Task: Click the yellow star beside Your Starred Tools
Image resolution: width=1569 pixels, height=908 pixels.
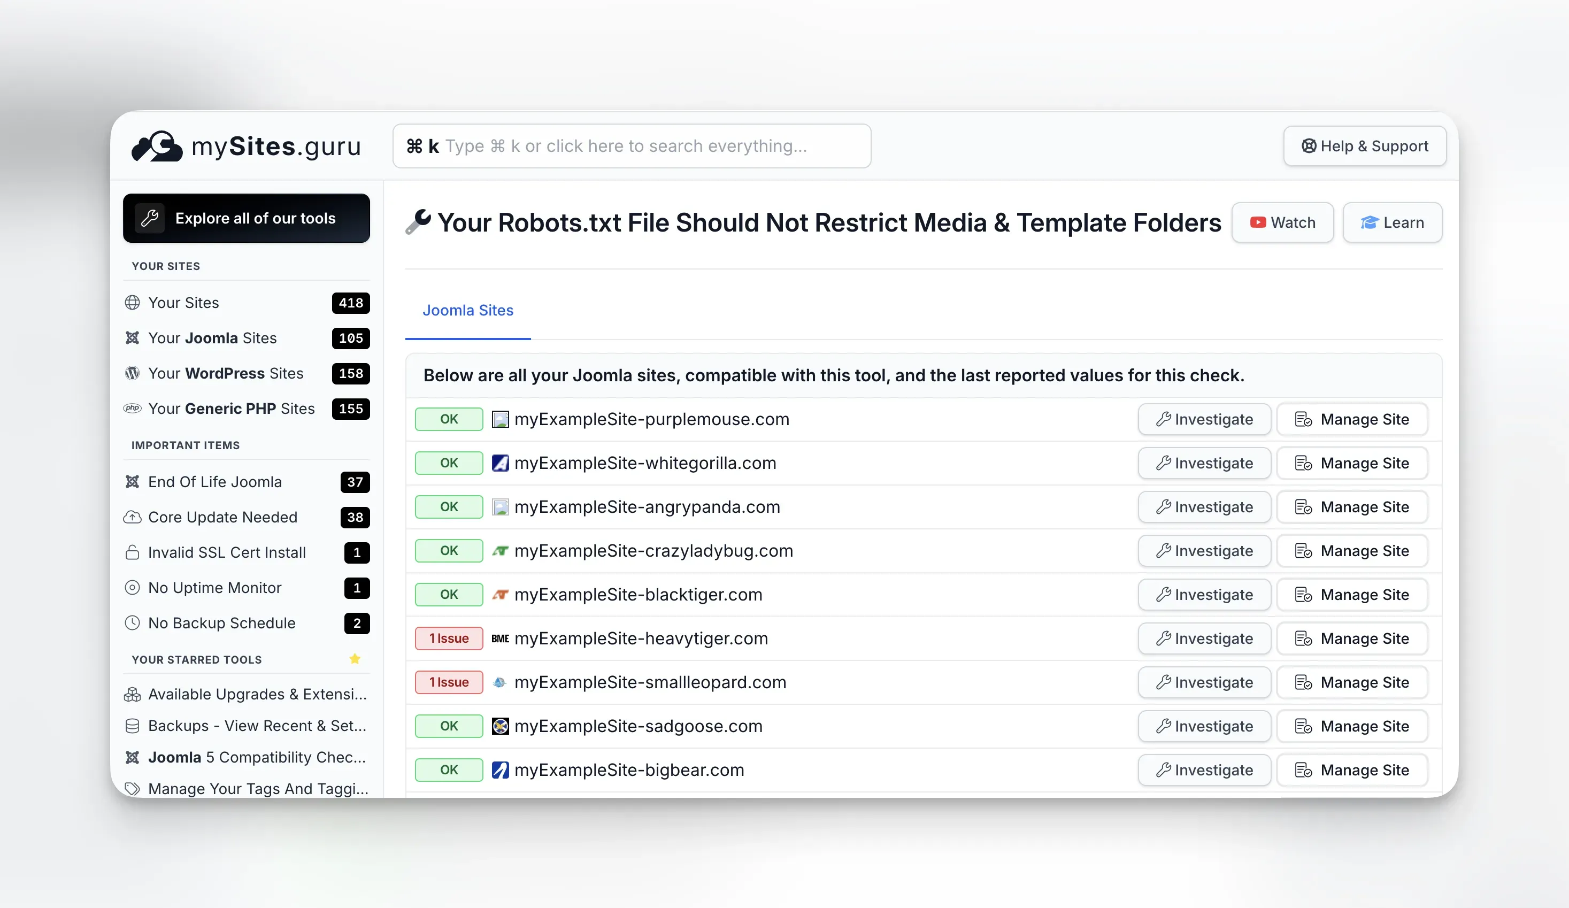Action: [355, 659]
